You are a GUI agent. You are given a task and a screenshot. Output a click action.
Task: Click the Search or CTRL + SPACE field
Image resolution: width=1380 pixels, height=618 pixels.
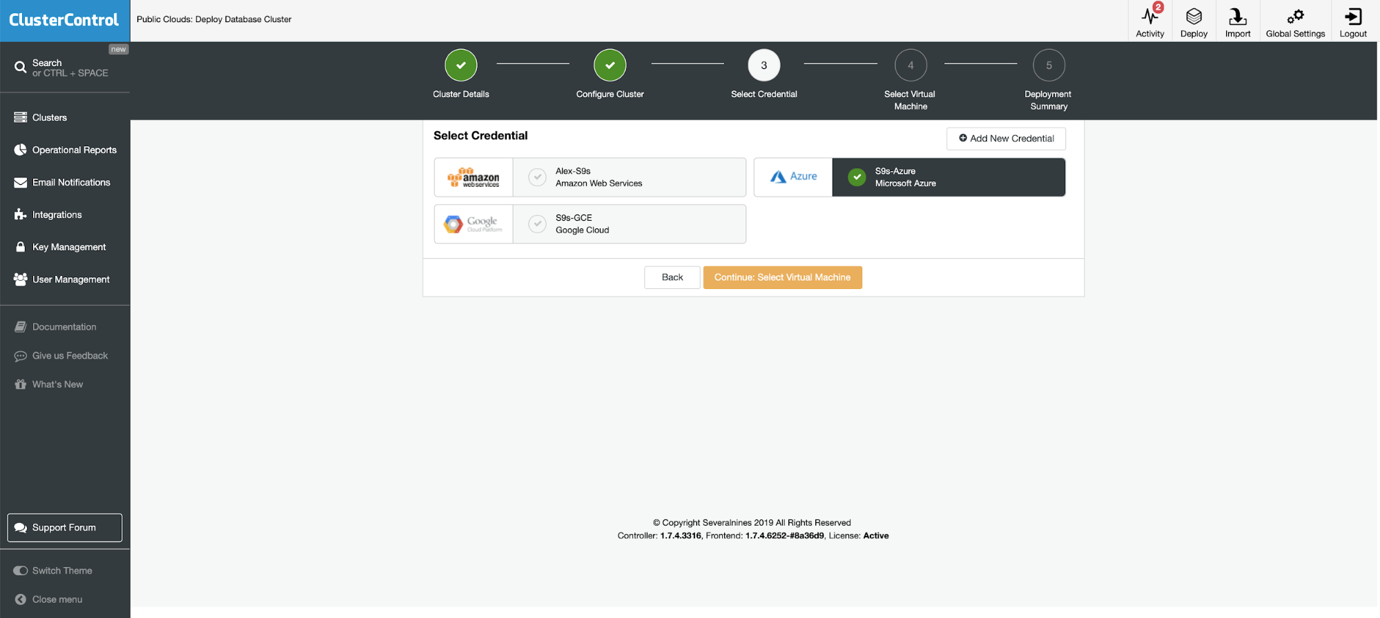coord(65,68)
